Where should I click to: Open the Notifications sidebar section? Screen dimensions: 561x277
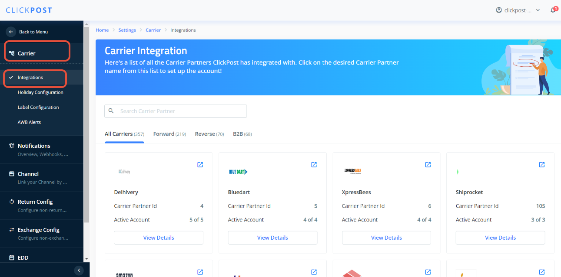pyautogui.click(x=42, y=150)
